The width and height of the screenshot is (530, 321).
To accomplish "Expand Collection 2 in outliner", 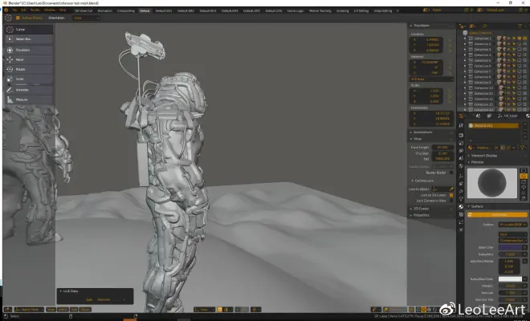I will pyautogui.click(x=465, y=44).
